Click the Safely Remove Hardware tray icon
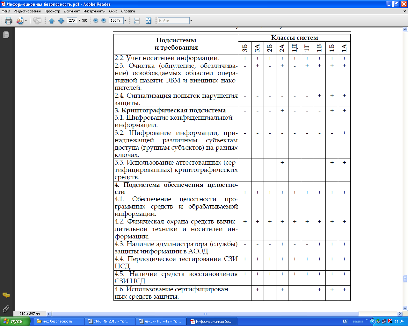This screenshot has height=326, width=408. click(378, 321)
